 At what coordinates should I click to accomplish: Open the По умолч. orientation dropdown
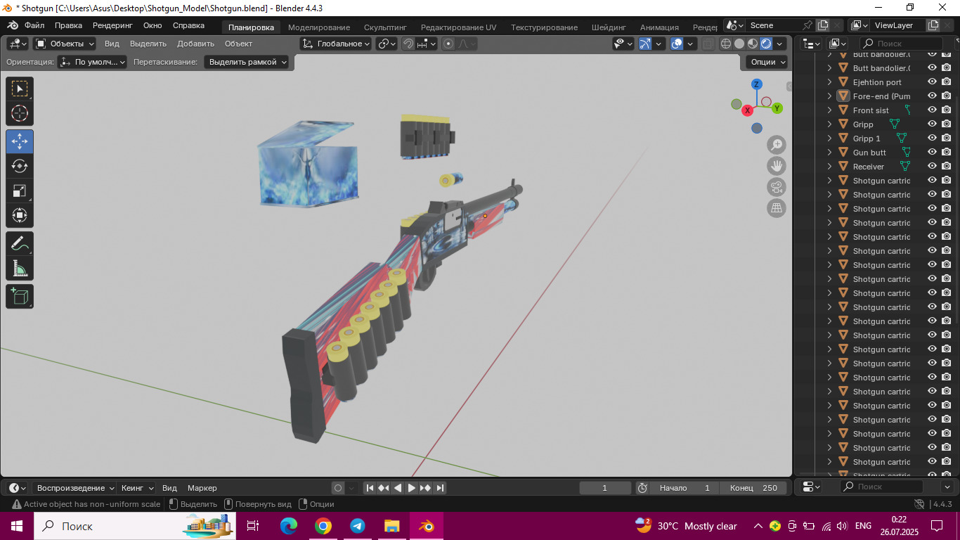click(93, 62)
